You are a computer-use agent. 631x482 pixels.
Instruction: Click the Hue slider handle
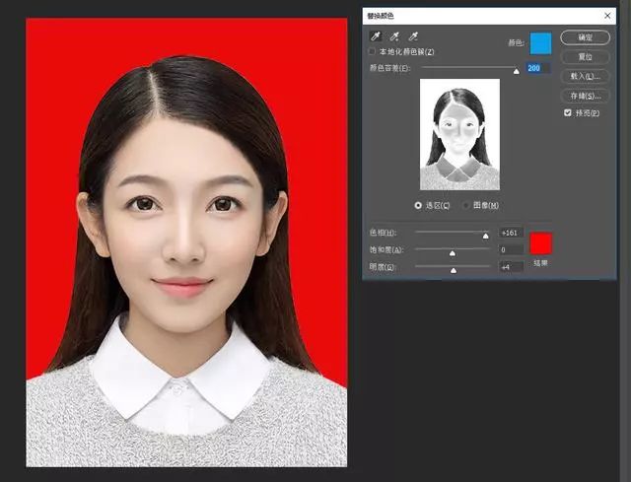(x=485, y=236)
